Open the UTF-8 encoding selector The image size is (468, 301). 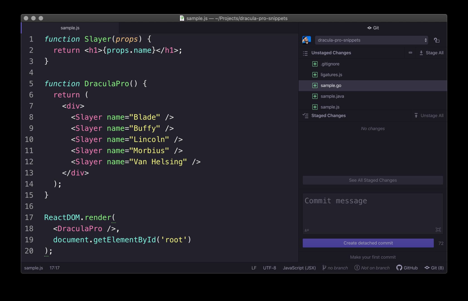point(269,268)
